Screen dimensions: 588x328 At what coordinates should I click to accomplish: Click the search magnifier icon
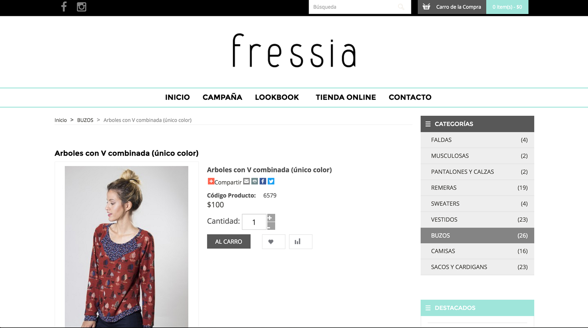tap(401, 7)
